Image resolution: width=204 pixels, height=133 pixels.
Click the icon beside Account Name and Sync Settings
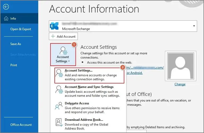click(59, 89)
